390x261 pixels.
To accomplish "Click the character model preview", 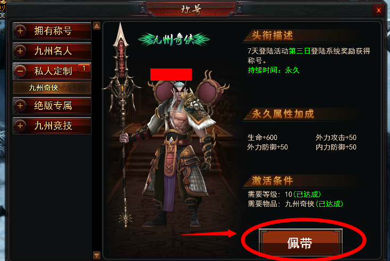I will pyautogui.click(x=179, y=152).
